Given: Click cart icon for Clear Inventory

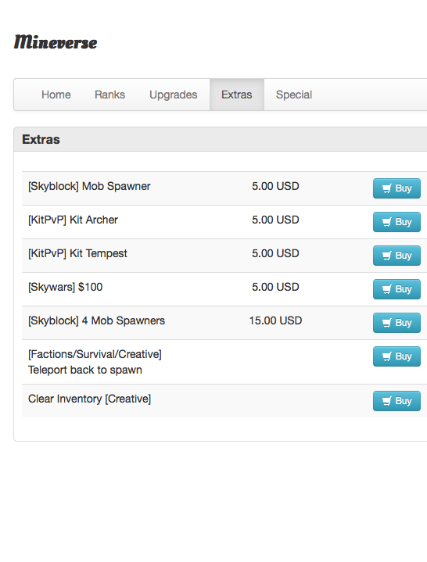Looking at the screenshot, I should pos(386,401).
